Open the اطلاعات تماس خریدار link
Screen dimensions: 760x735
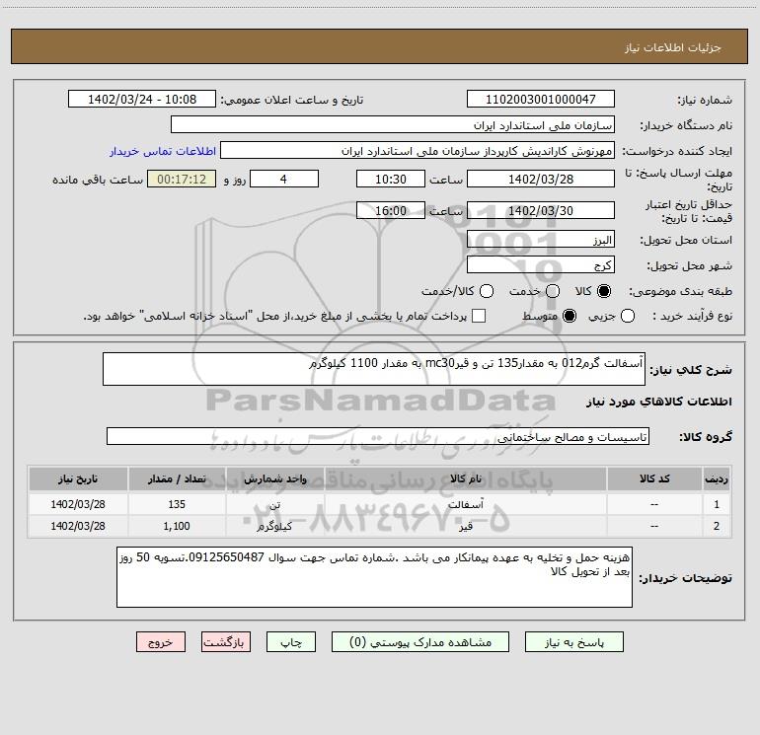point(163,151)
